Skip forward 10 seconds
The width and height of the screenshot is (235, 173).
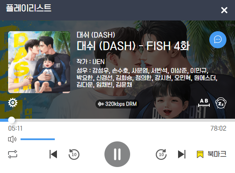tap(161, 154)
